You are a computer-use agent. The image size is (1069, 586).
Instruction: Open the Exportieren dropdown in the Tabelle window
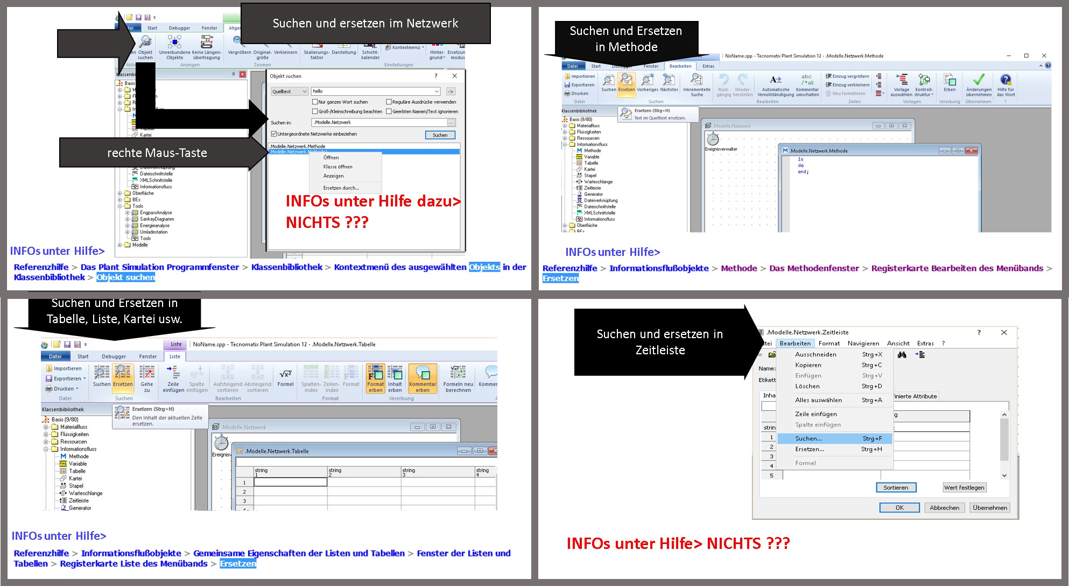tap(66, 378)
